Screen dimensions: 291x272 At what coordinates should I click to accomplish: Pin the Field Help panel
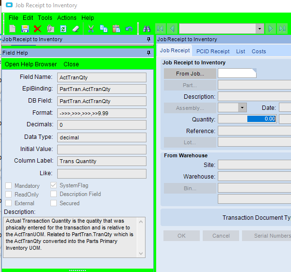pyautogui.click(x=148, y=53)
